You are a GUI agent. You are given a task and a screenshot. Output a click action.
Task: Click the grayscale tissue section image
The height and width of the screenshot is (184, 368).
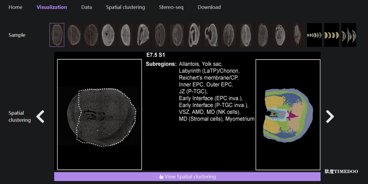point(100,115)
